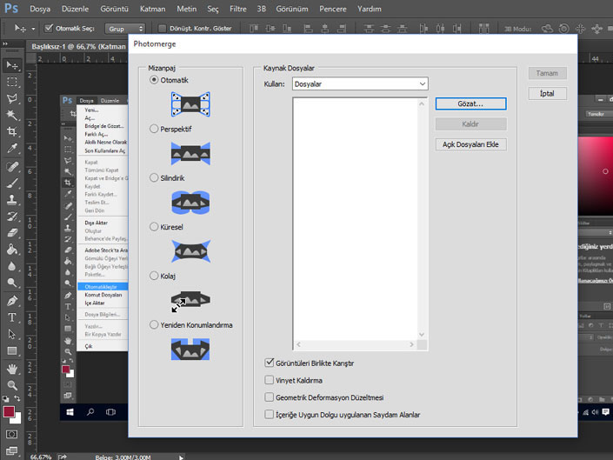Click the Gözat... browse button

pos(470,103)
